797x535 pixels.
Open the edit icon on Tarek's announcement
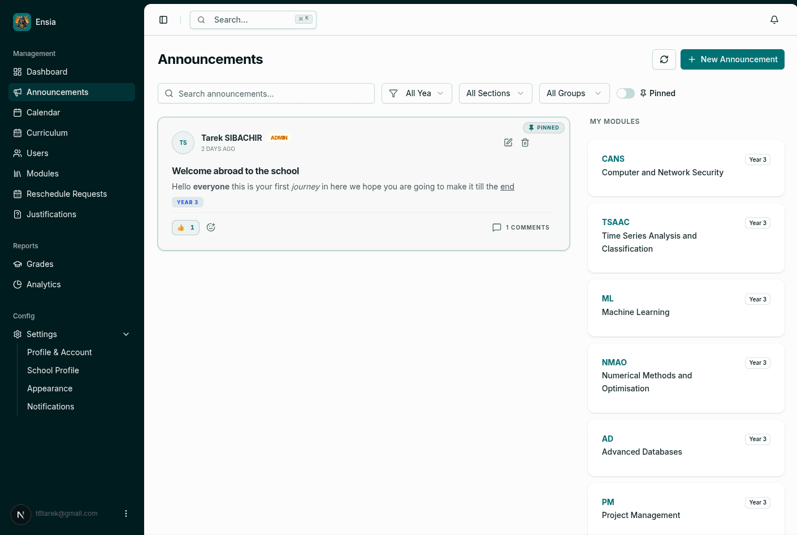[x=508, y=143]
